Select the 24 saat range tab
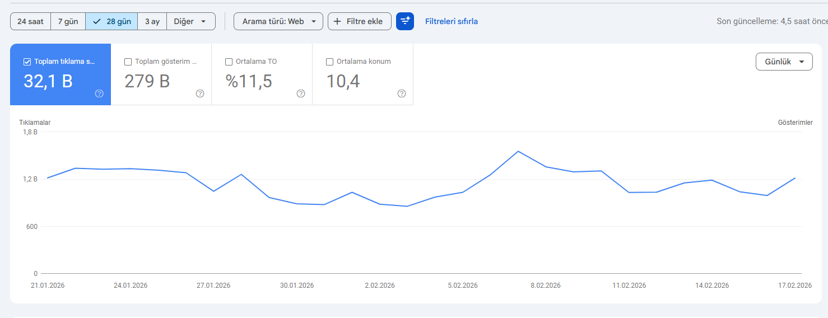828x318 pixels. [30, 21]
